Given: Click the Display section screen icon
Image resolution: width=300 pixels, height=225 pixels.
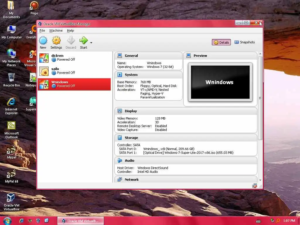Looking at the screenshot, I should point(120,111).
